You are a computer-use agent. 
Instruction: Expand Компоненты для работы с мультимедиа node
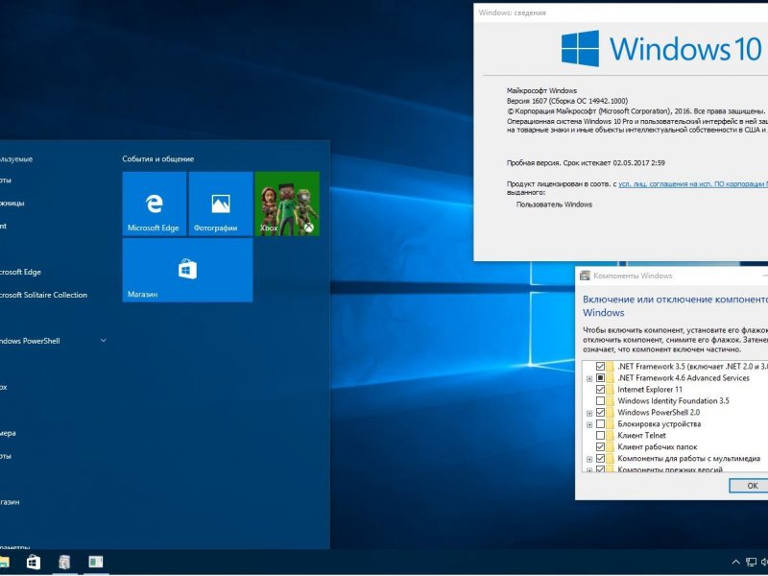(x=589, y=460)
